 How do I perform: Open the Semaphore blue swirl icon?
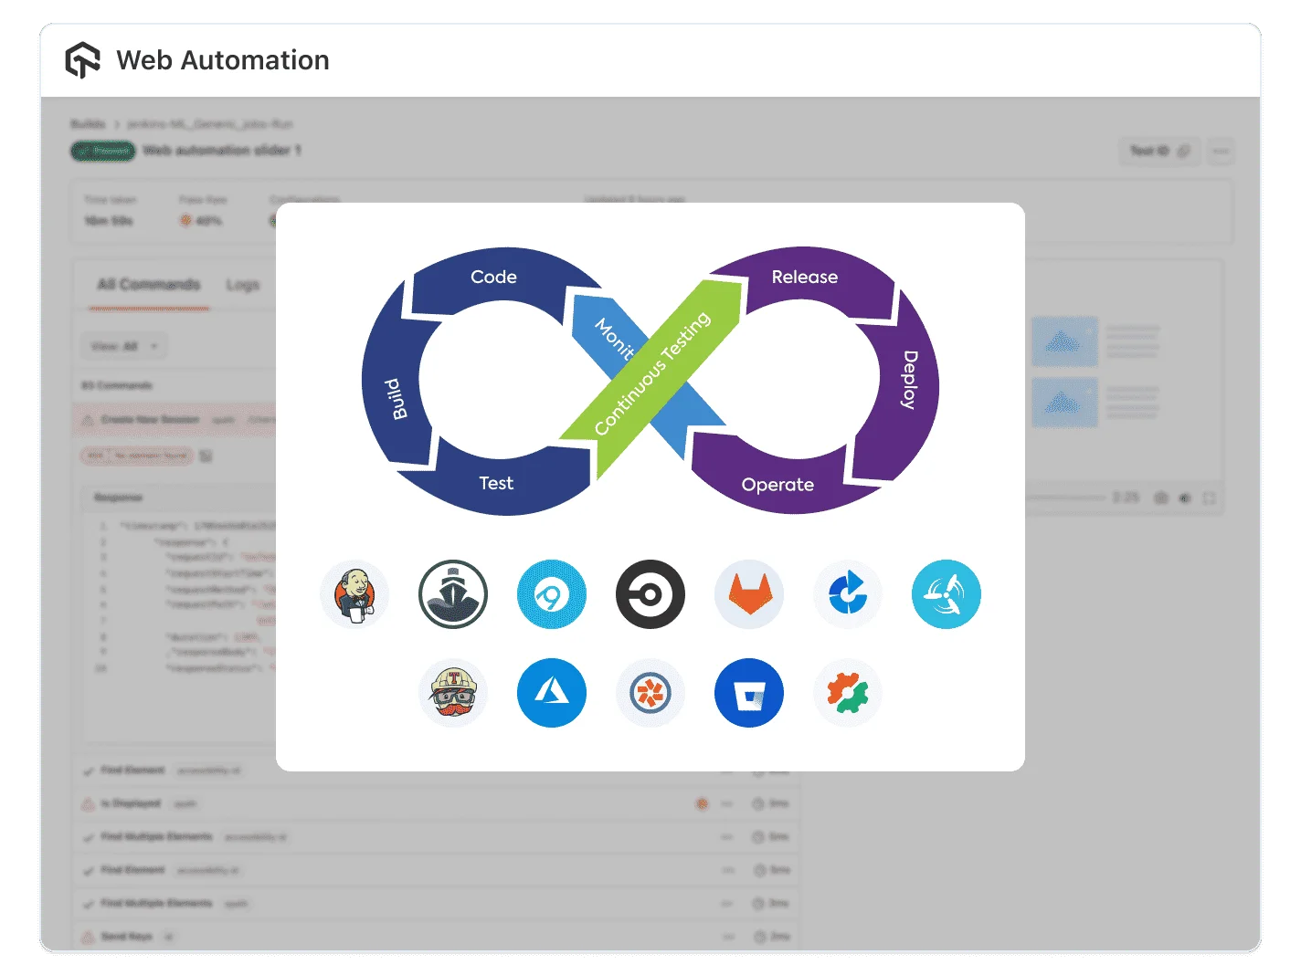coord(552,594)
